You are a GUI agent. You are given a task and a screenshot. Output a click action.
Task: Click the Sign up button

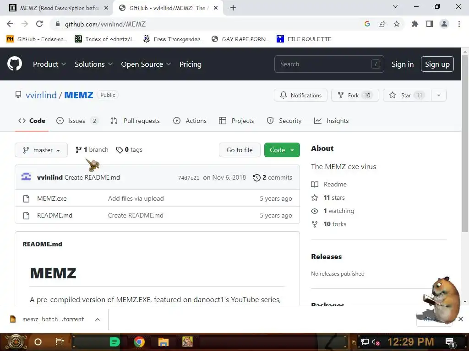pos(437,64)
